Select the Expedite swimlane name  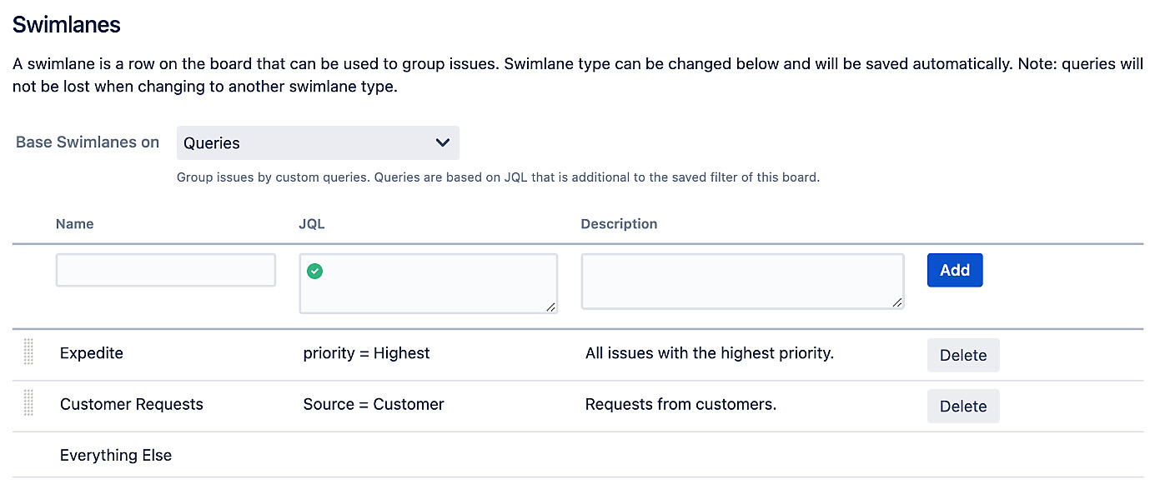(91, 352)
